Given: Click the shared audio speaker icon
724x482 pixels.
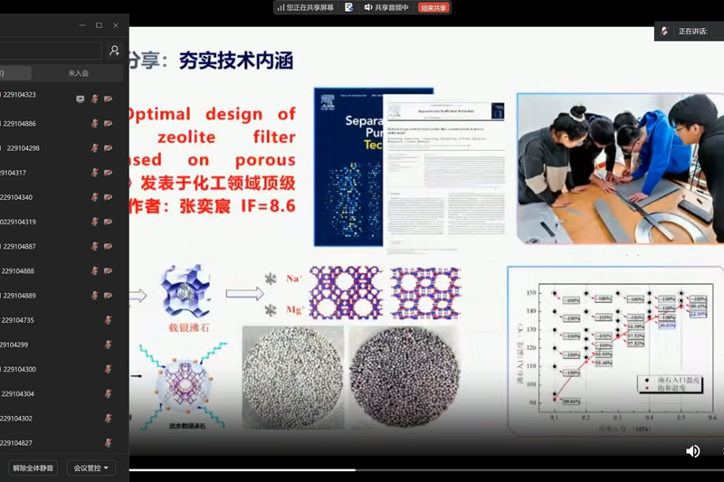Looking at the screenshot, I should pyautogui.click(x=368, y=7).
